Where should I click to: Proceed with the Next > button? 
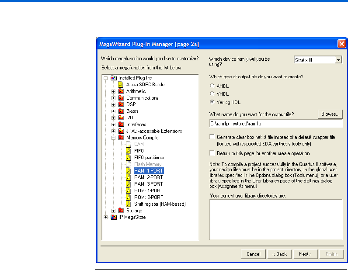306,254
